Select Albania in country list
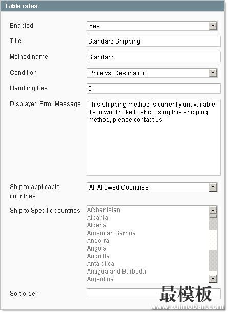Screen dimensions: 228x313 (x=97, y=218)
